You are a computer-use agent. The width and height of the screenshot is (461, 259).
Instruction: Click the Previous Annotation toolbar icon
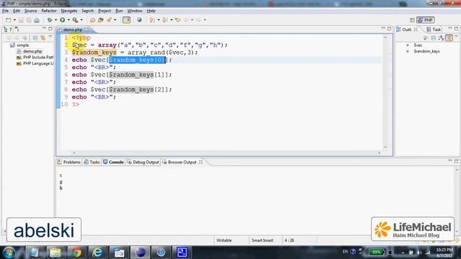click(x=165, y=20)
